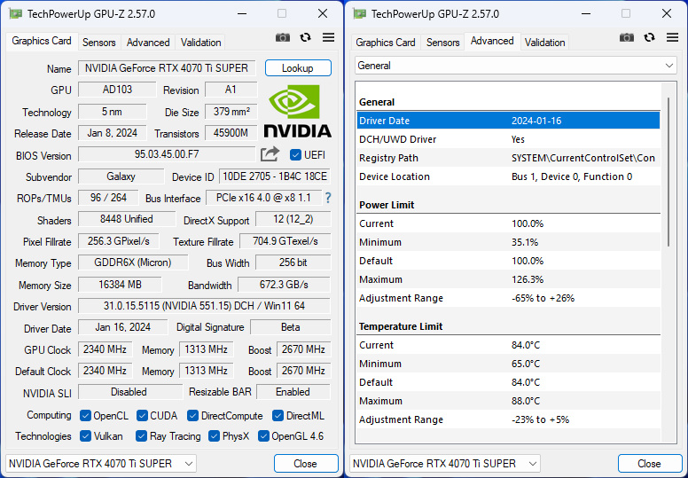Image resolution: width=688 pixels, height=478 pixels.
Task: Toggle the PhysX checkbox
Action: point(215,435)
